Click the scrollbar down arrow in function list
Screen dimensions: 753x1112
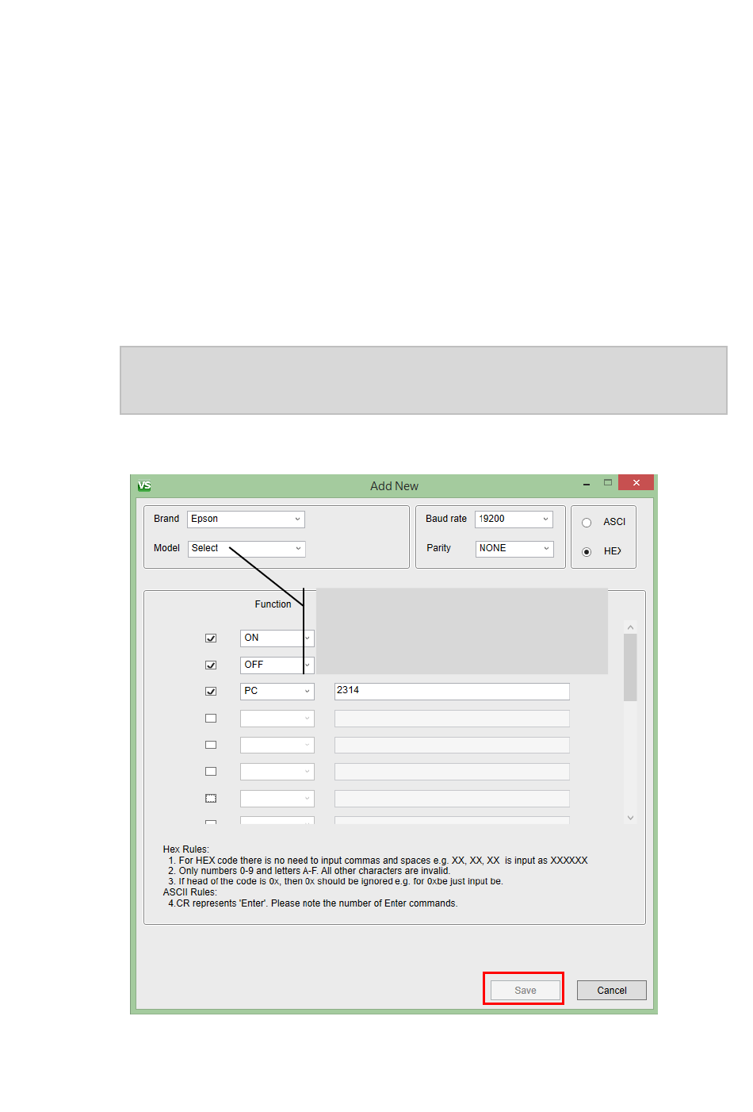tap(630, 817)
